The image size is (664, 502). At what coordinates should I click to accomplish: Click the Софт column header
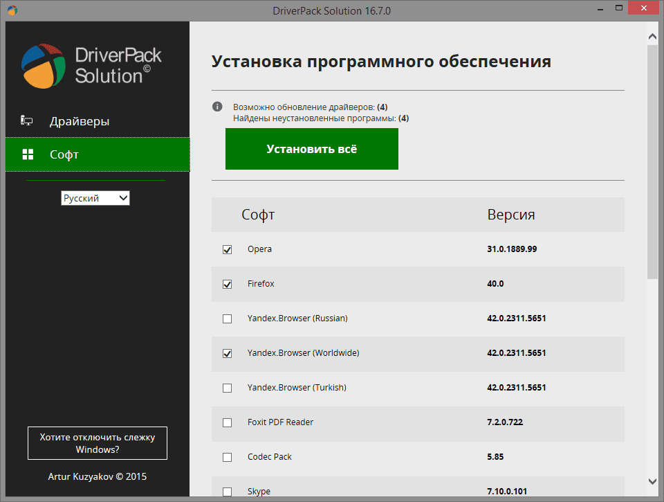258,215
